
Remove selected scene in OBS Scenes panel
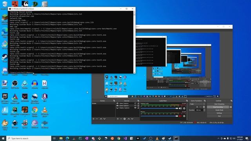(x=97, y=119)
